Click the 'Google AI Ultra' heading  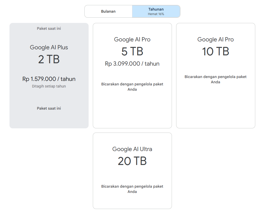click(x=132, y=149)
